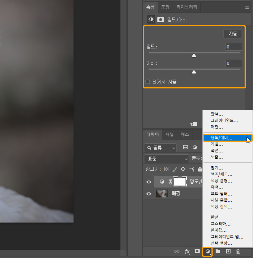Image resolution: width=253 pixels, height=258 pixels.
Task: Click the 명도 value input field
Action: [234, 47]
